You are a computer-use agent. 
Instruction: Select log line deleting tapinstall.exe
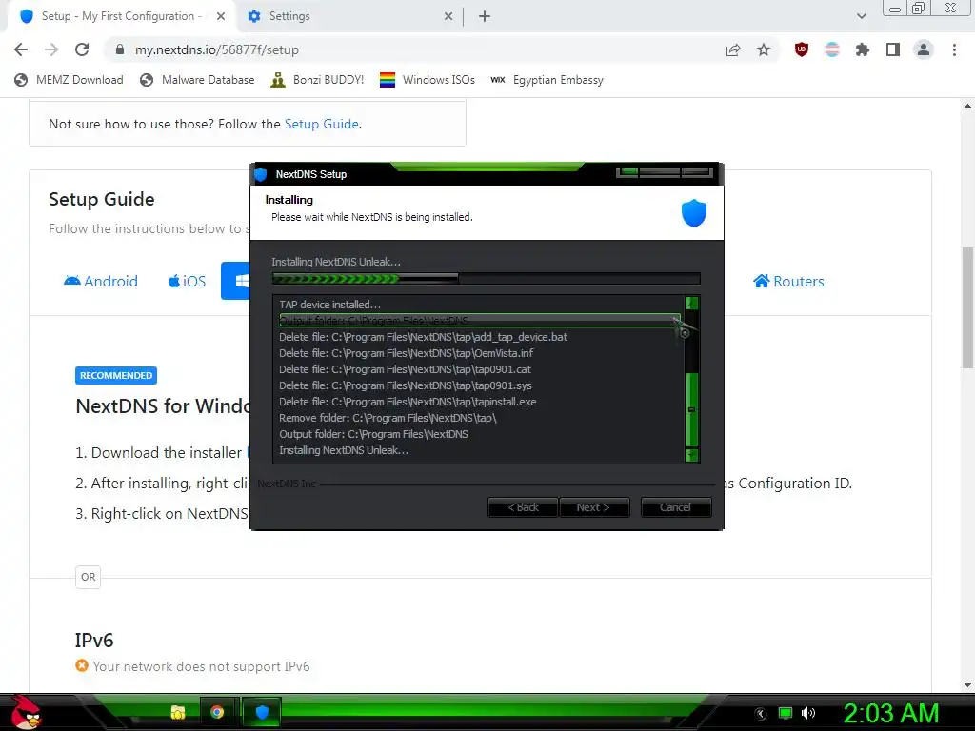[x=408, y=402]
